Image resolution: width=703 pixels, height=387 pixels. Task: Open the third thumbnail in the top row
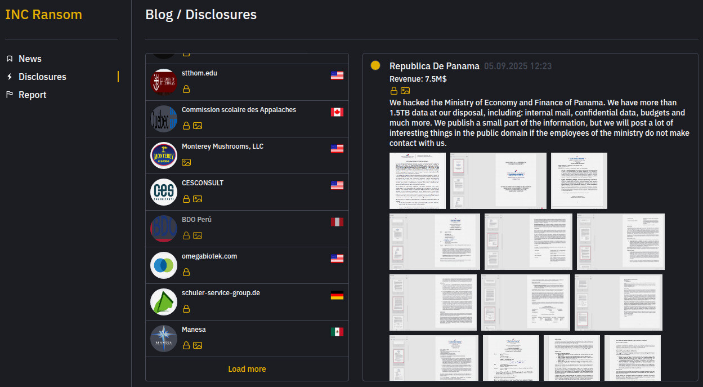tap(579, 181)
